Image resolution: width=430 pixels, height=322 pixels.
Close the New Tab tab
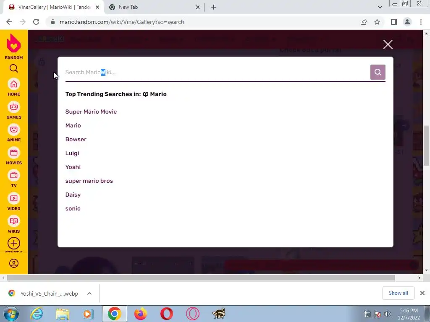point(197,8)
